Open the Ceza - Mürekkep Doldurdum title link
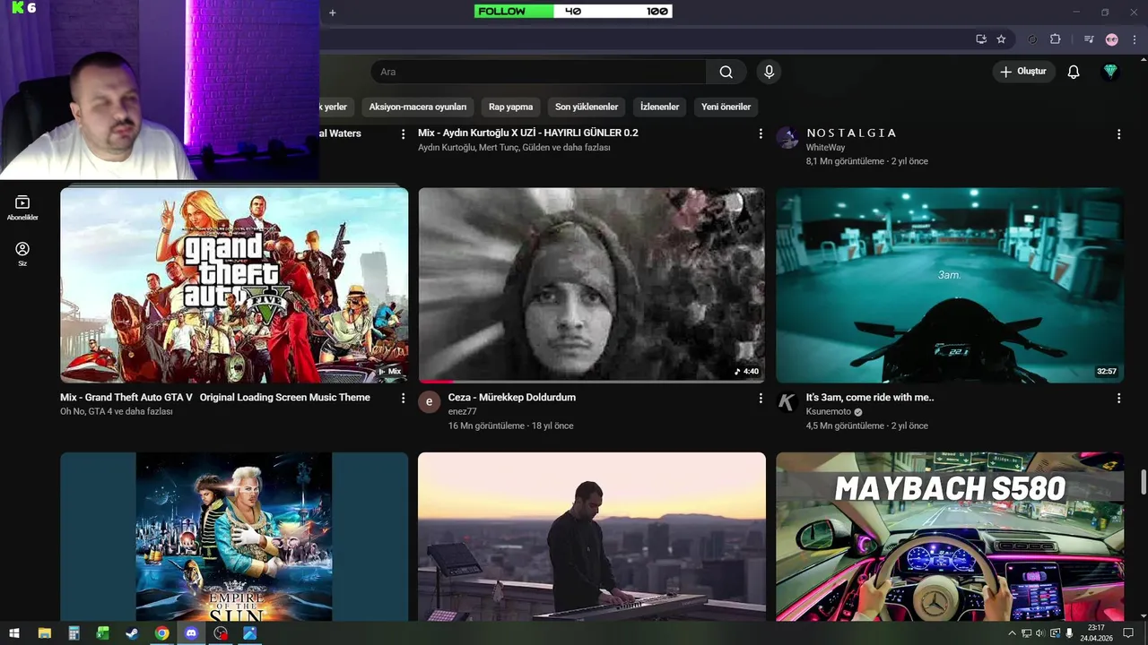The height and width of the screenshot is (645, 1148). [x=512, y=397]
